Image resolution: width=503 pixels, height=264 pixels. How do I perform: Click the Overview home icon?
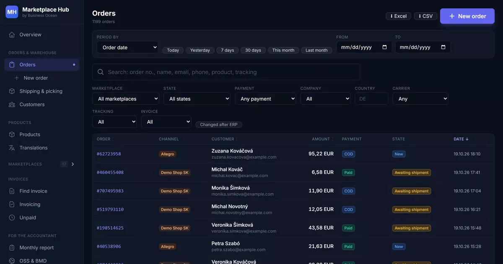tap(12, 35)
